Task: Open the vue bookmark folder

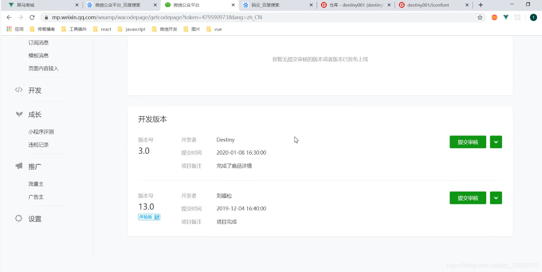Action: click(214, 29)
